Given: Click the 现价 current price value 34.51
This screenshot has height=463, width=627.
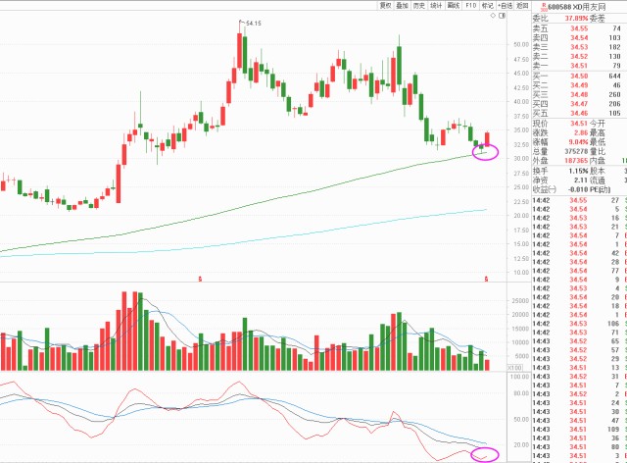Looking at the screenshot, I should (578, 123).
